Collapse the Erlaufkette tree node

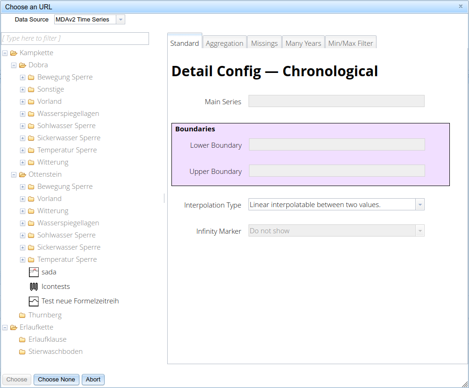click(5, 328)
